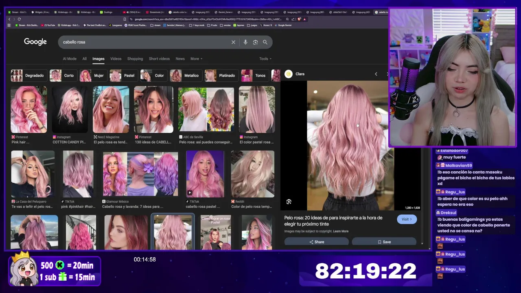The width and height of the screenshot is (521, 293).
Task: Click the Clara source avatar icon
Action: pyautogui.click(x=289, y=74)
